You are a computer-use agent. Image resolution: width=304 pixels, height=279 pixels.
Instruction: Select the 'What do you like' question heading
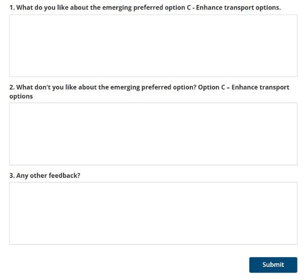coord(145,8)
